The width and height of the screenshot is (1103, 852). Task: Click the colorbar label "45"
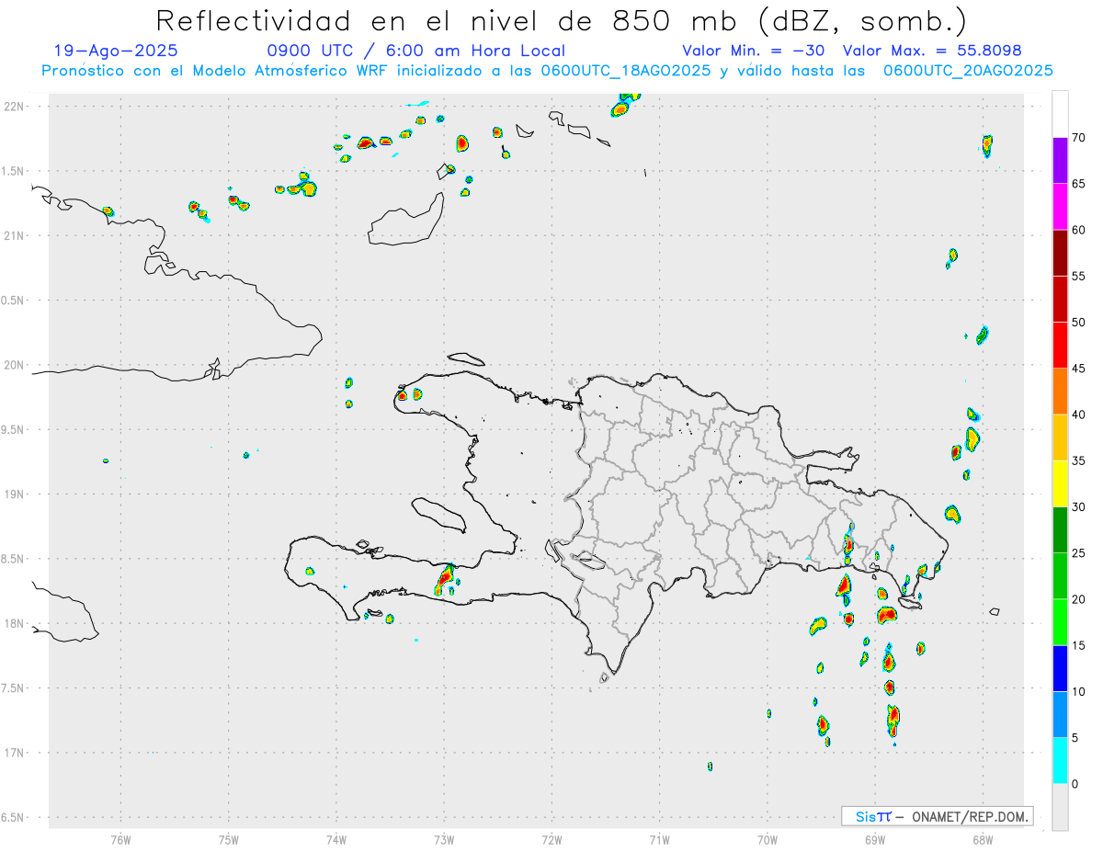1079,369
